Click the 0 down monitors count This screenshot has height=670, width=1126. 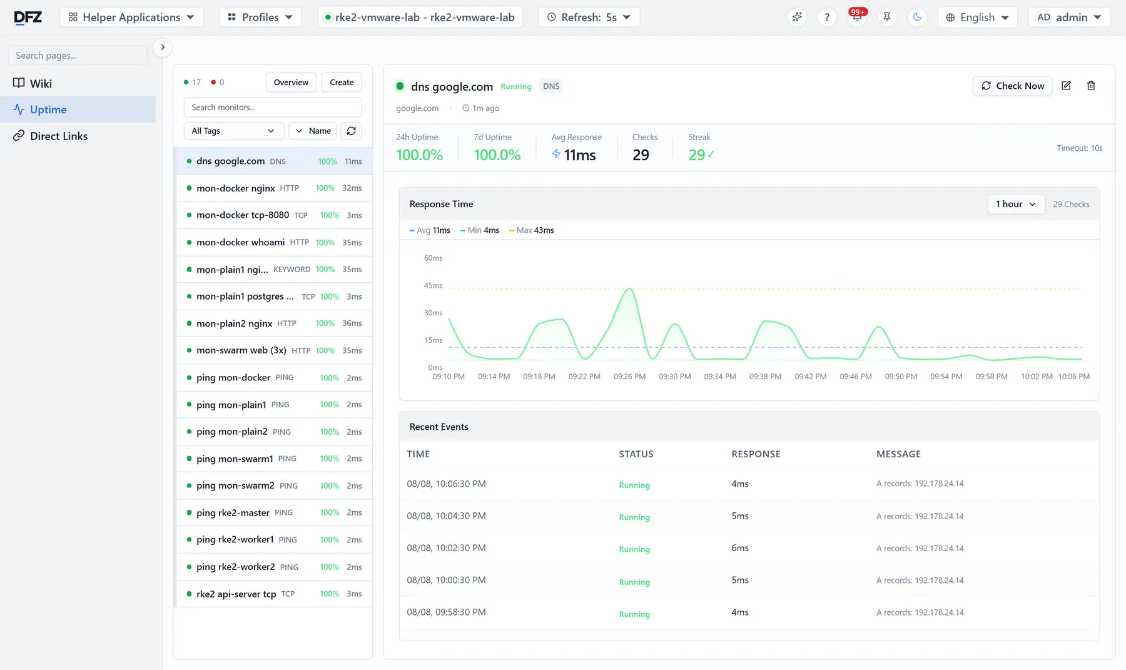218,83
